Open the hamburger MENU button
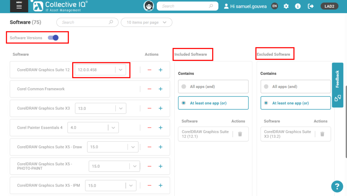 click(x=19, y=6)
